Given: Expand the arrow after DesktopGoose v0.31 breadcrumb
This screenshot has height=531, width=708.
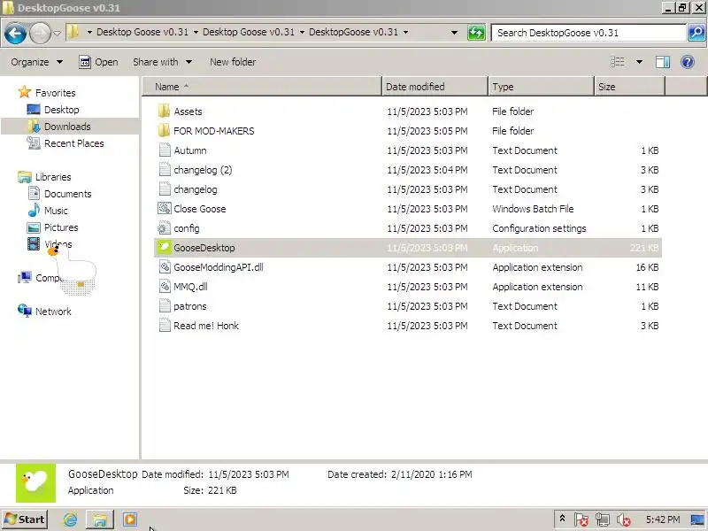Looking at the screenshot, I should click(405, 32).
